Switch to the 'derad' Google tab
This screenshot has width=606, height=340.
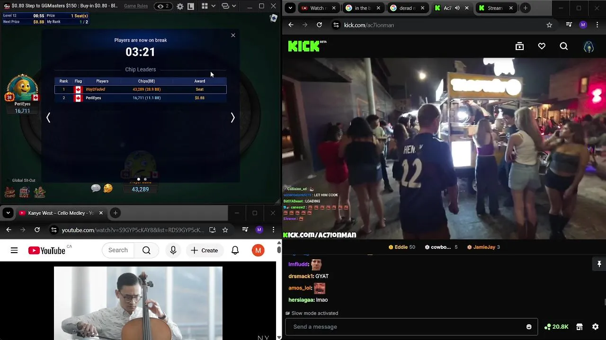407,8
